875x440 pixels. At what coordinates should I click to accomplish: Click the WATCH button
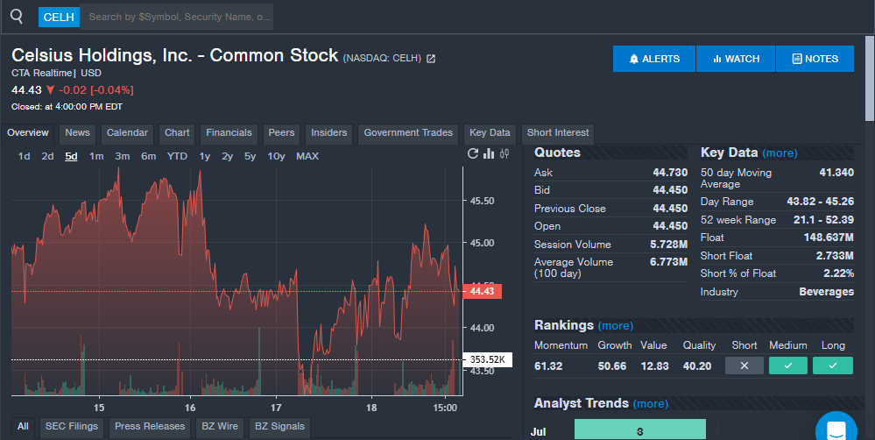coord(736,59)
